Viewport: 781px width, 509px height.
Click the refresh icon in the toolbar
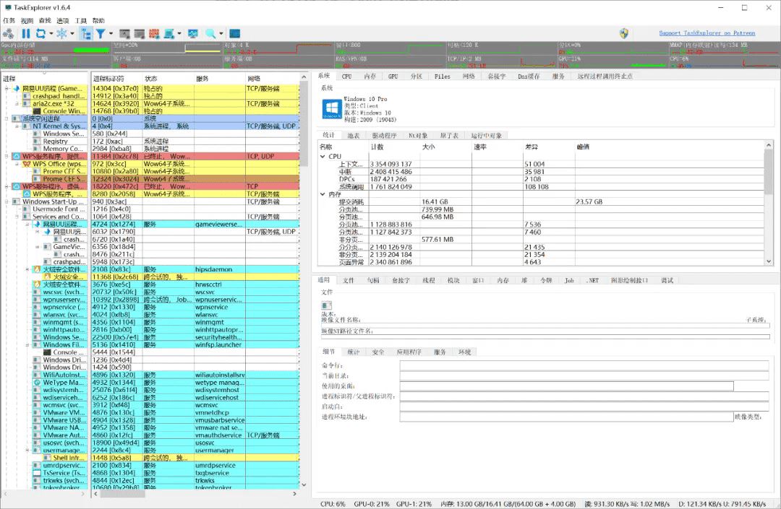click(40, 34)
